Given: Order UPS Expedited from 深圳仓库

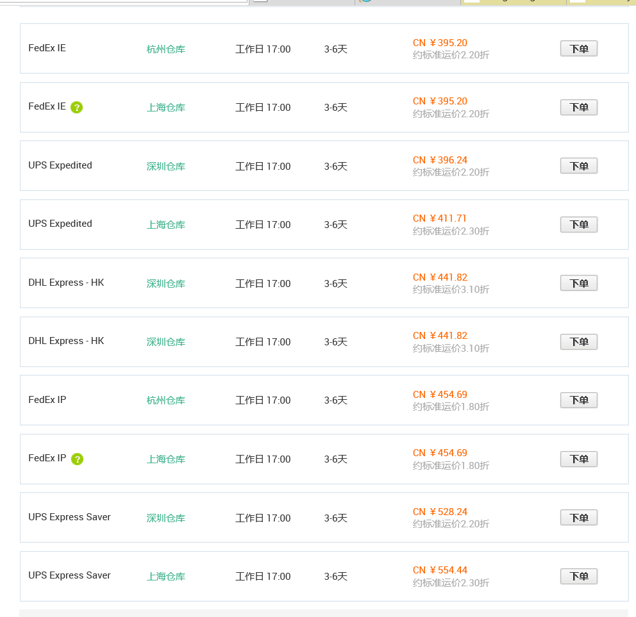Looking at the screenshot, I should tap(578, 166).
